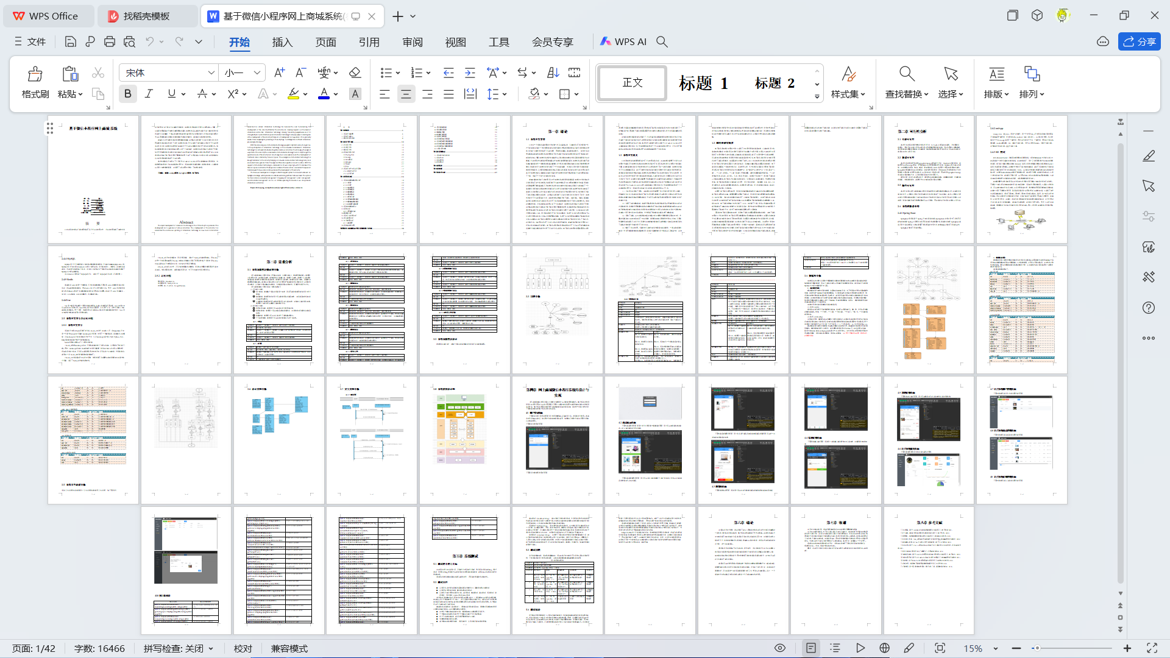Click the font color red swatch
The width and height of the screenshot is (1170, 658).
[324, 94]
